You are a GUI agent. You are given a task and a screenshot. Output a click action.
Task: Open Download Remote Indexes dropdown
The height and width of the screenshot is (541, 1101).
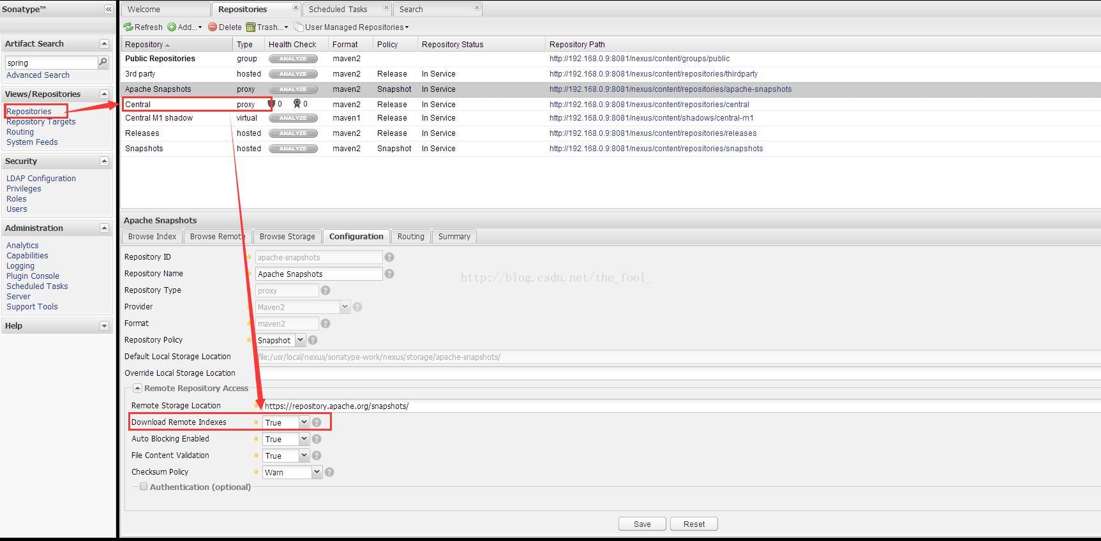click(304, 422)
